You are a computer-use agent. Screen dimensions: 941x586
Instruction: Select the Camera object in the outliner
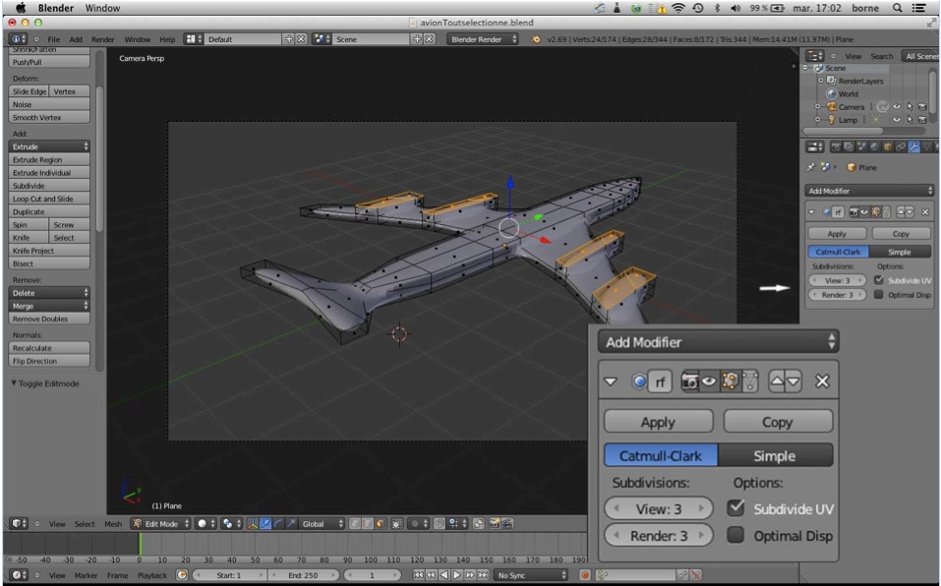[x=851, y=106]
